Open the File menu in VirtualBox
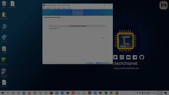Screen dimensions: 169x95 tap(44, 8)
